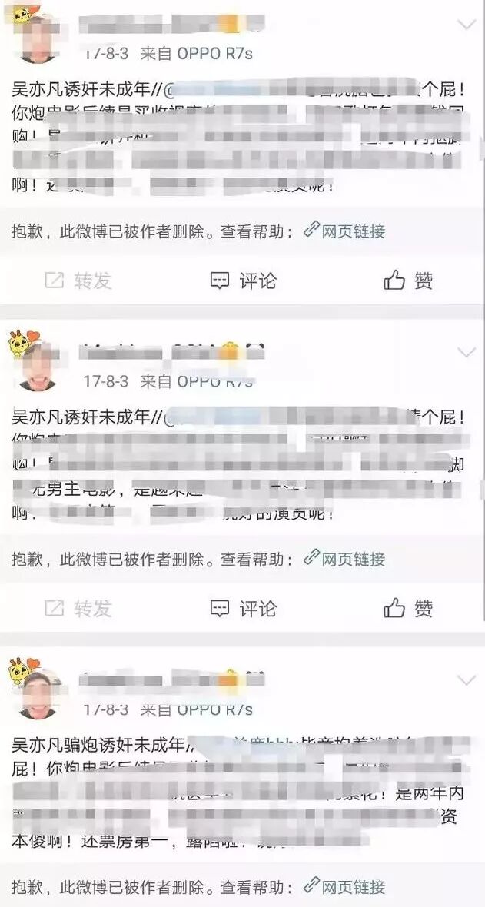Screen dimensions: 485x907
Task: Like the second post with thumbs-up
Action: pos(408,609)
